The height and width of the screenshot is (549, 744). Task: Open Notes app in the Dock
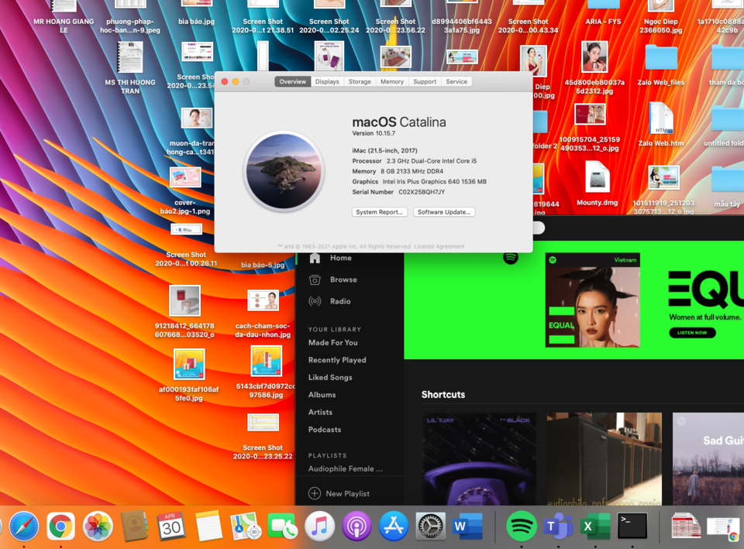208,526
